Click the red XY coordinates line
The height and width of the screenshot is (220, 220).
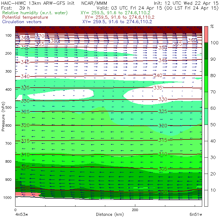click(120, 17)
